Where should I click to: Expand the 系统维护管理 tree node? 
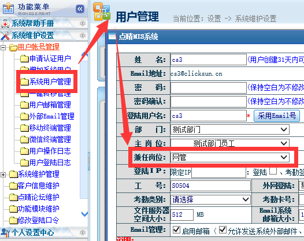tap(3, 175)
